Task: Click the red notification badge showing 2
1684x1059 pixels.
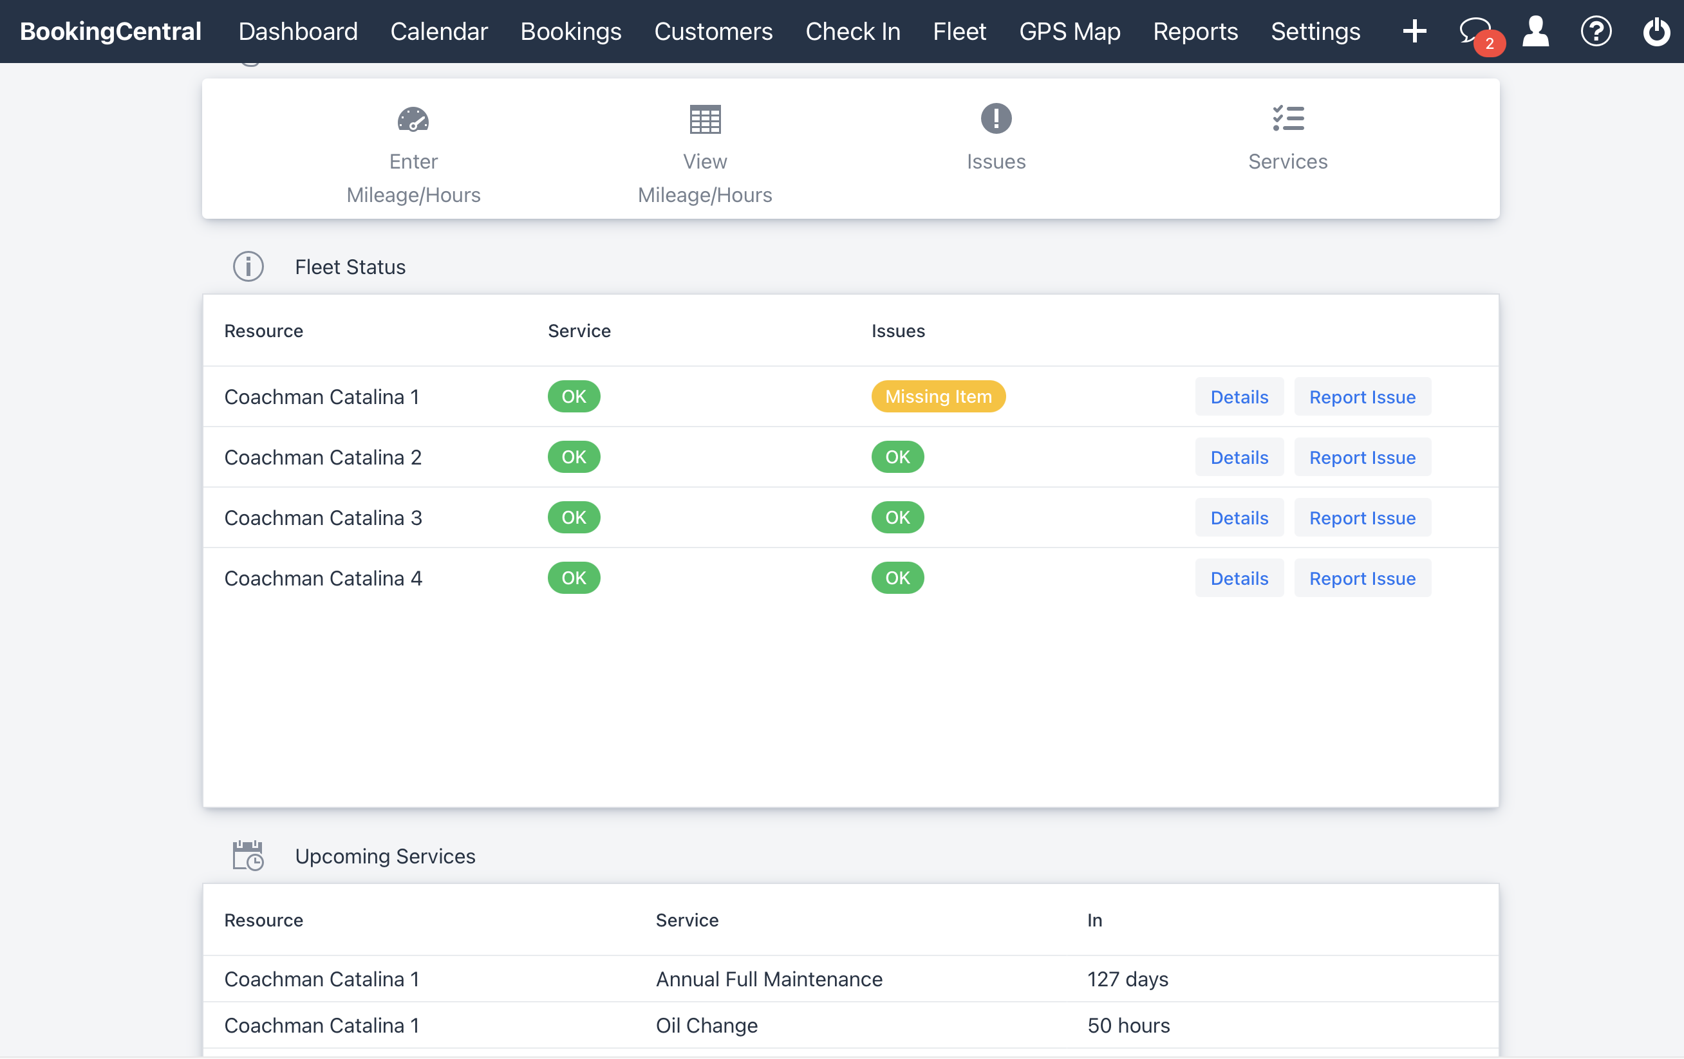Action: 1490,44
